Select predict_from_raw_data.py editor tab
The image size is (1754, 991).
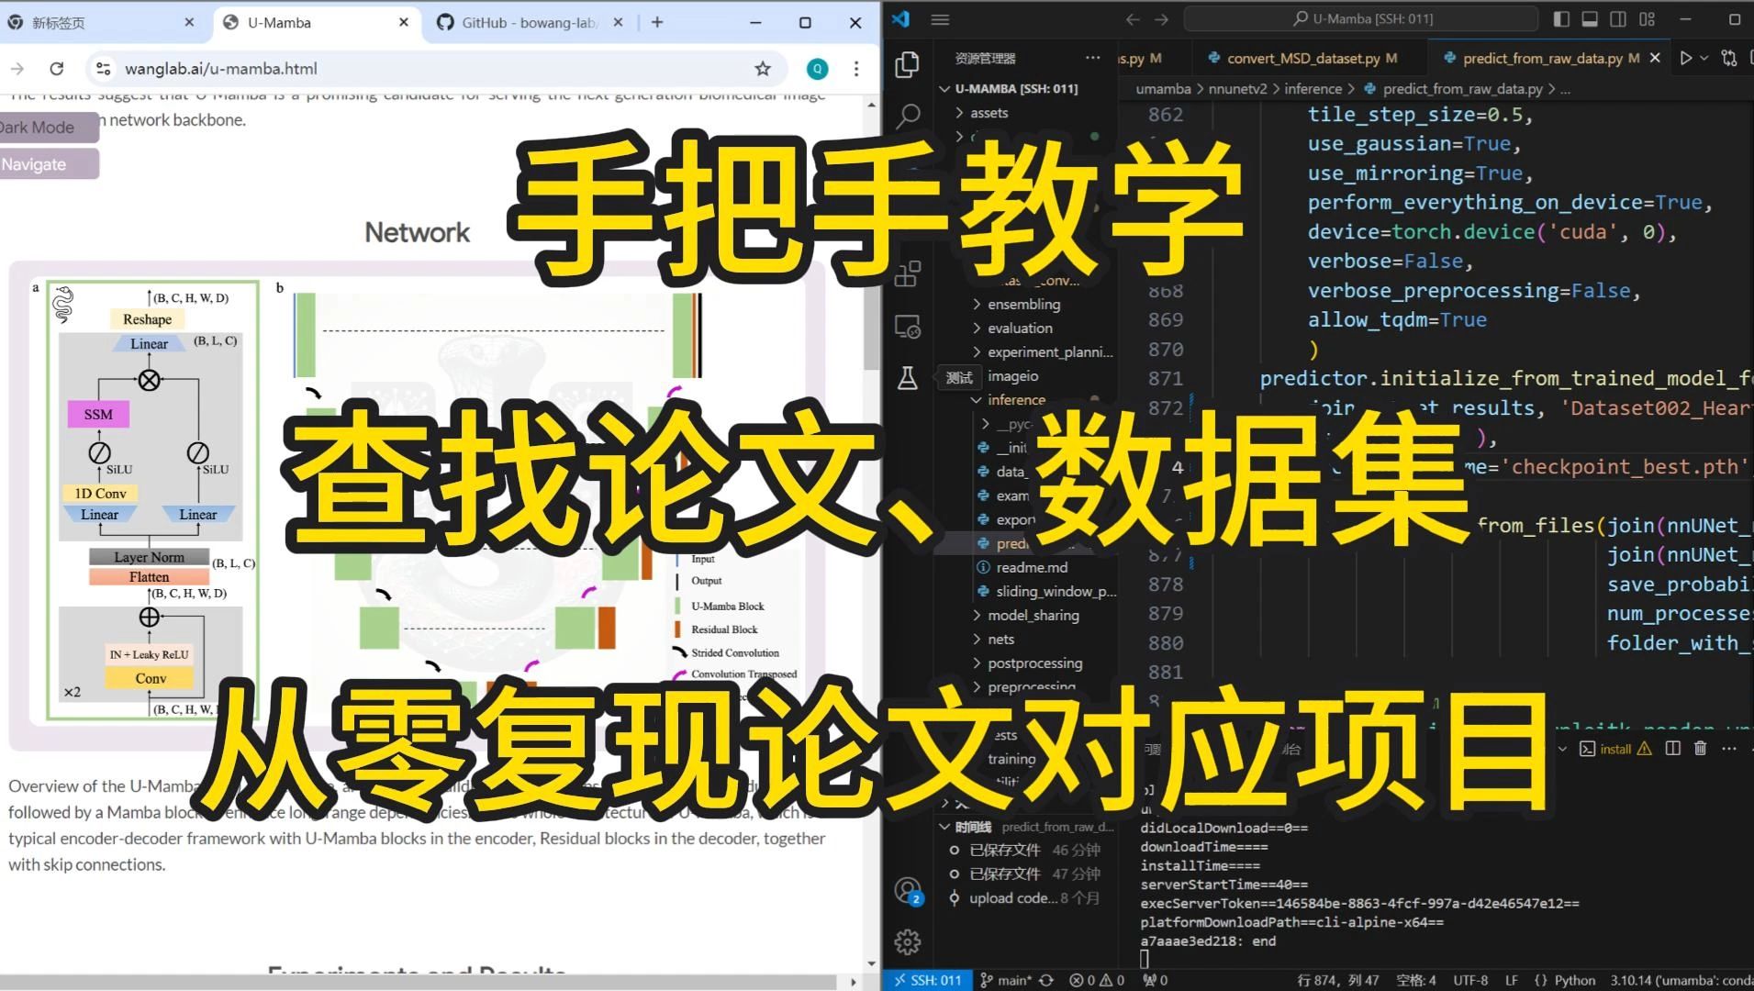1542,58
